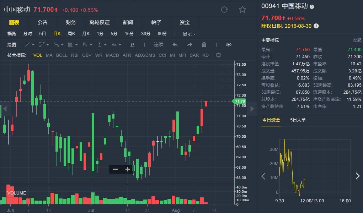This screenshot has height=213, width=363.
Task: Open 帖子 tab
Action: click(x=156, y=22)
